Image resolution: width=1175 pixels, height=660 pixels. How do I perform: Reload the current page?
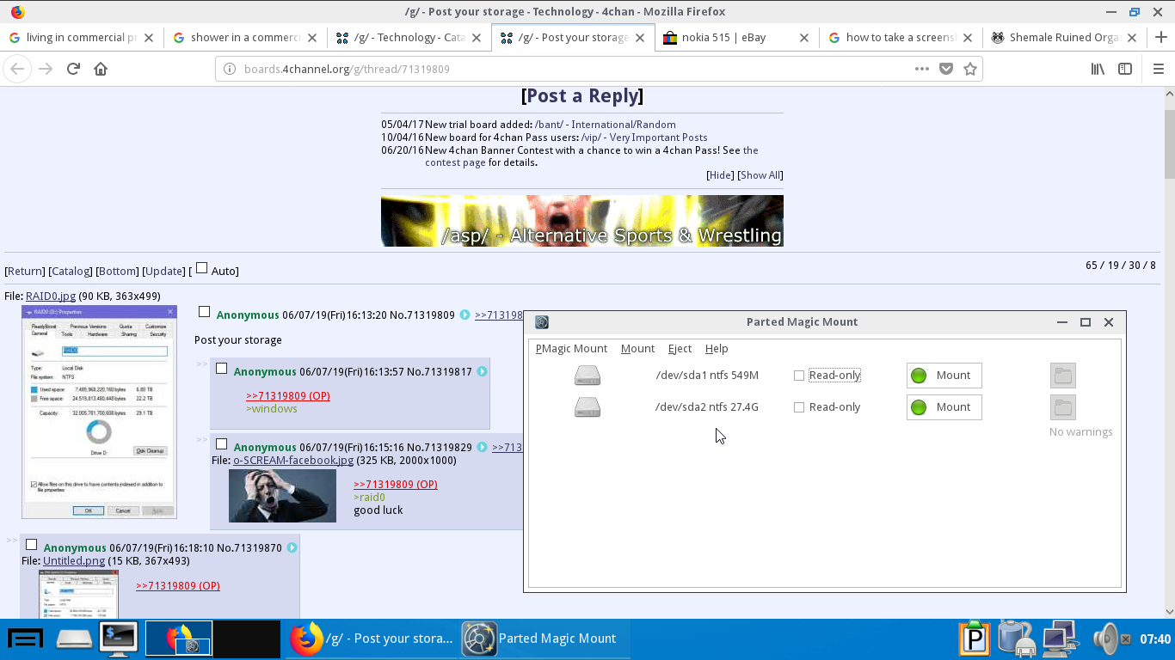[x=73, y=69]
